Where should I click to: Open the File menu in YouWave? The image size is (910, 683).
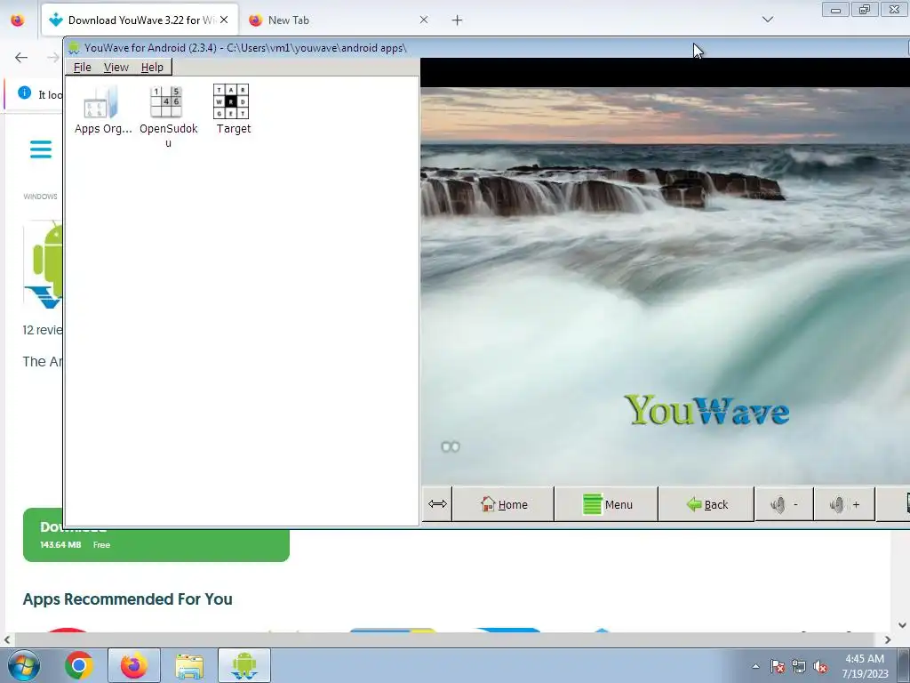[82, 68]
